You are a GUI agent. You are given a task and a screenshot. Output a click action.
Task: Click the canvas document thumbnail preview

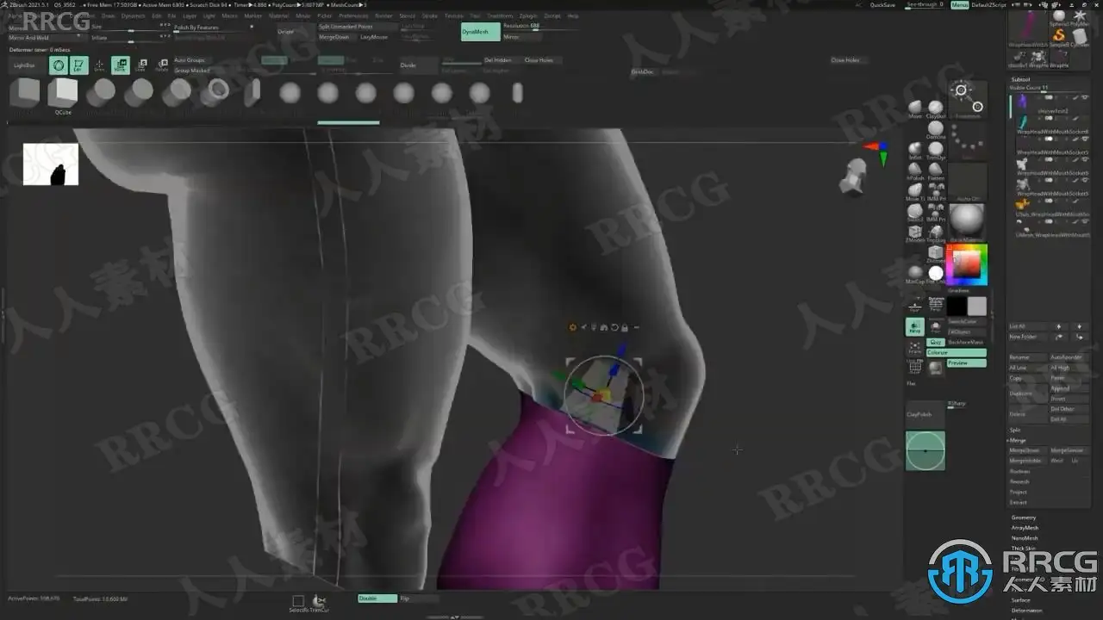tap(50, 164)
